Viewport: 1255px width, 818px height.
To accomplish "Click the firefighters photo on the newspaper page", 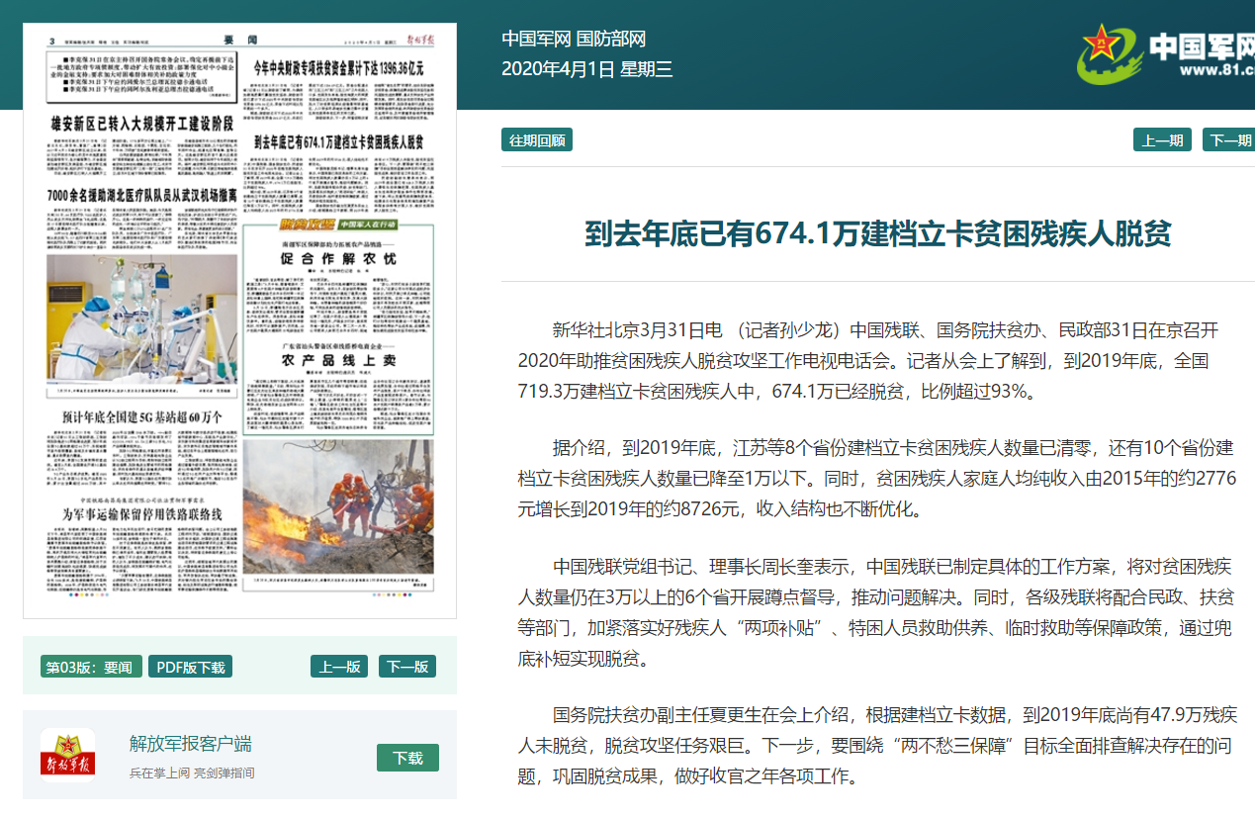I will tap(337, 509).
